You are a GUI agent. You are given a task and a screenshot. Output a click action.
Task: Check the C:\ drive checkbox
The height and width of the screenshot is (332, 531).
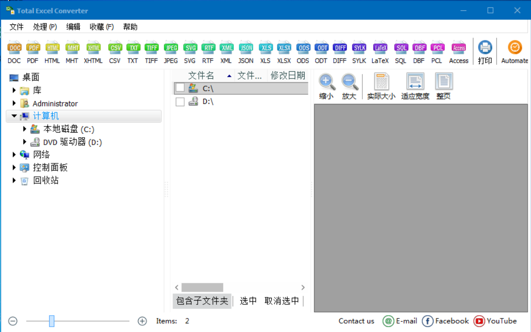coord(180,88)
